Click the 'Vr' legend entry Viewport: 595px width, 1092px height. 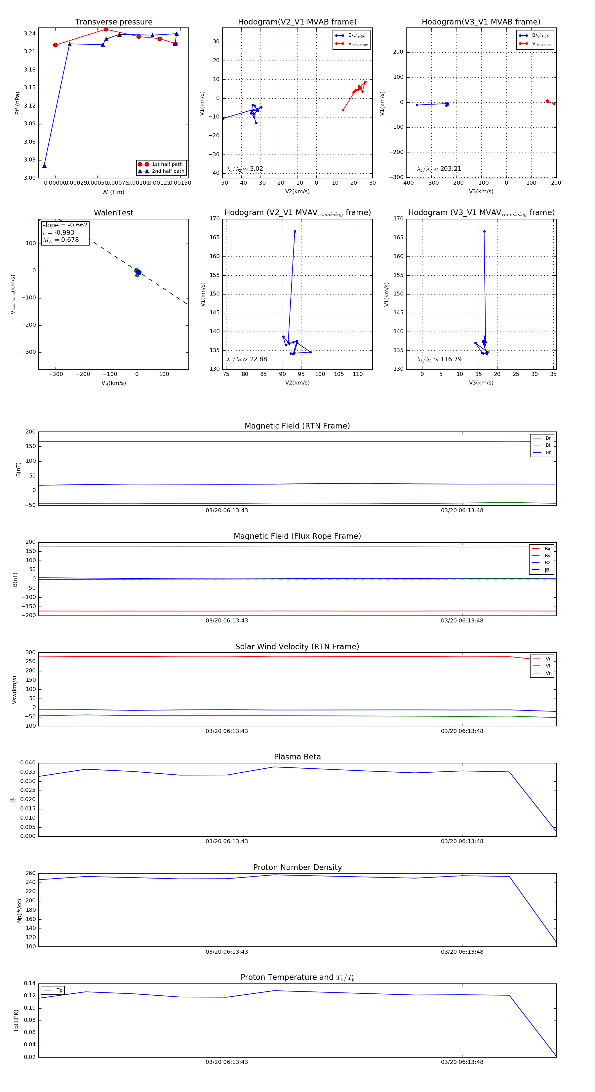point(542,659)
